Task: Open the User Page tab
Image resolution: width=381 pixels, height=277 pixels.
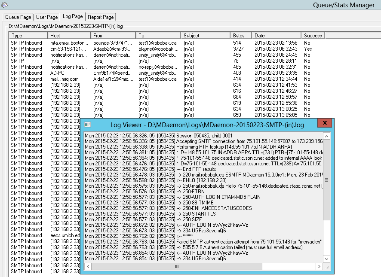Action: click(x=46, y=17)
